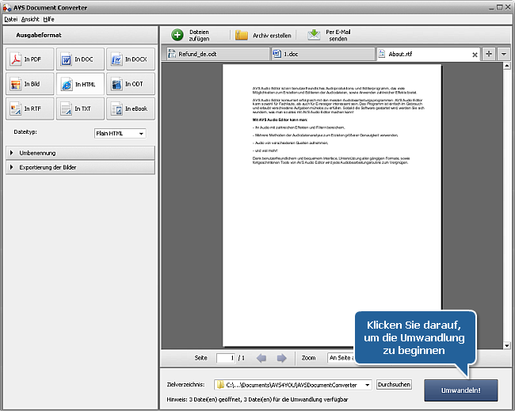Screen dimensions: 515x411
Task: Expand Exportierung der Bilder section
Action: (x=80, y=167)
